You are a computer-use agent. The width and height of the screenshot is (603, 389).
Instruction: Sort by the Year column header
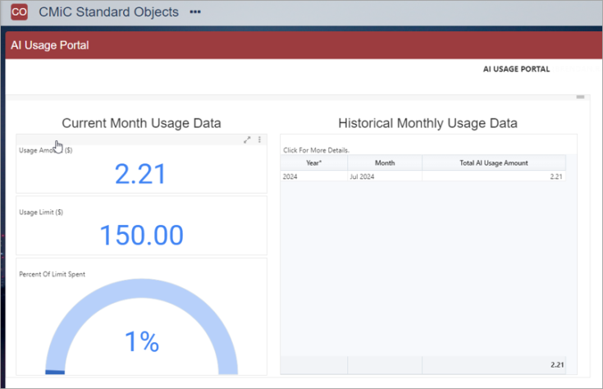click(313, 162)
